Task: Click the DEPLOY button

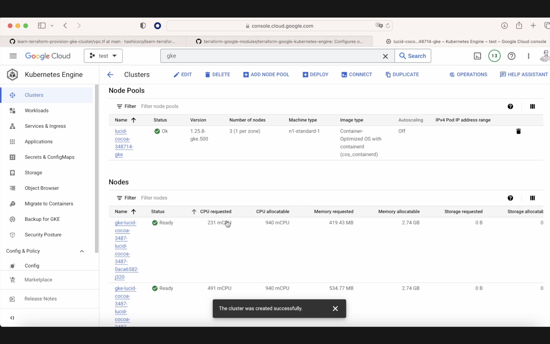Action: 315,74
